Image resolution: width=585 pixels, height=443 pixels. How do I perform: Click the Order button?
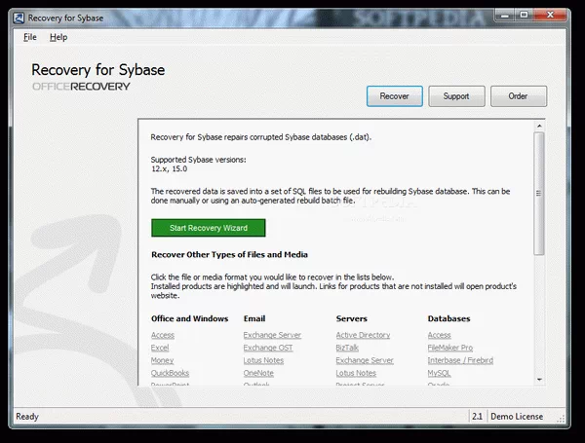coord(519,96)
